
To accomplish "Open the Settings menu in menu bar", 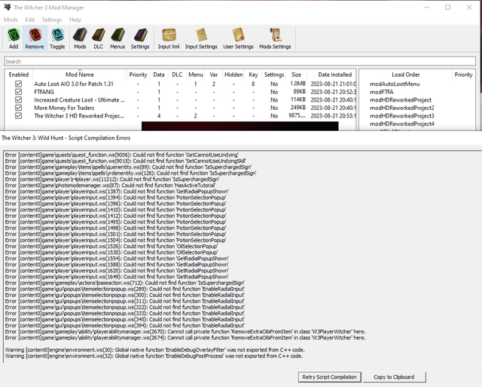I will pos(52,20).
